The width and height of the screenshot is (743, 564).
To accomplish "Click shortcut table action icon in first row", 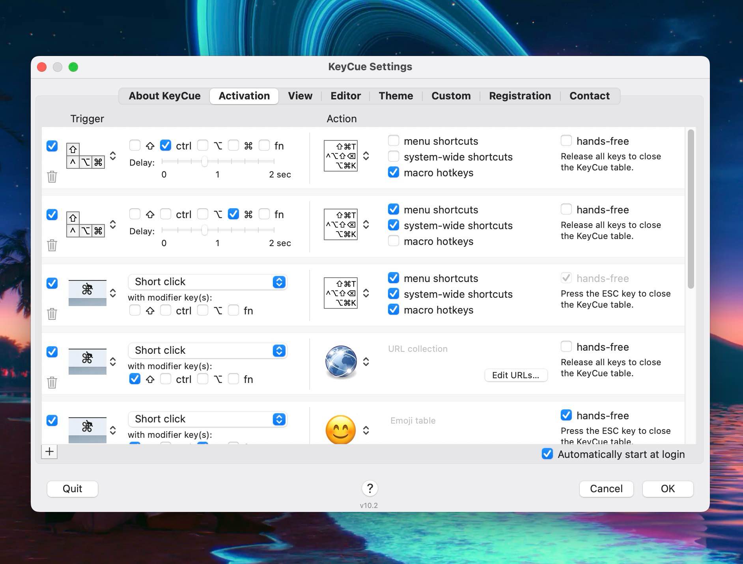I will 341,156.
